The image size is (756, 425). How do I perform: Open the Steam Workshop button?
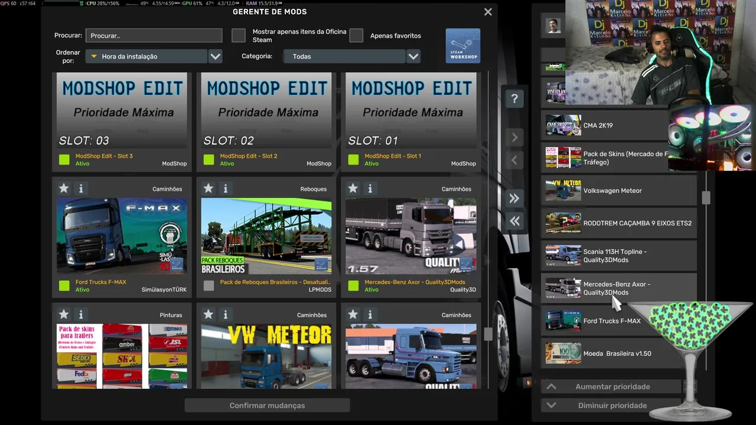[x=463, y=45]
